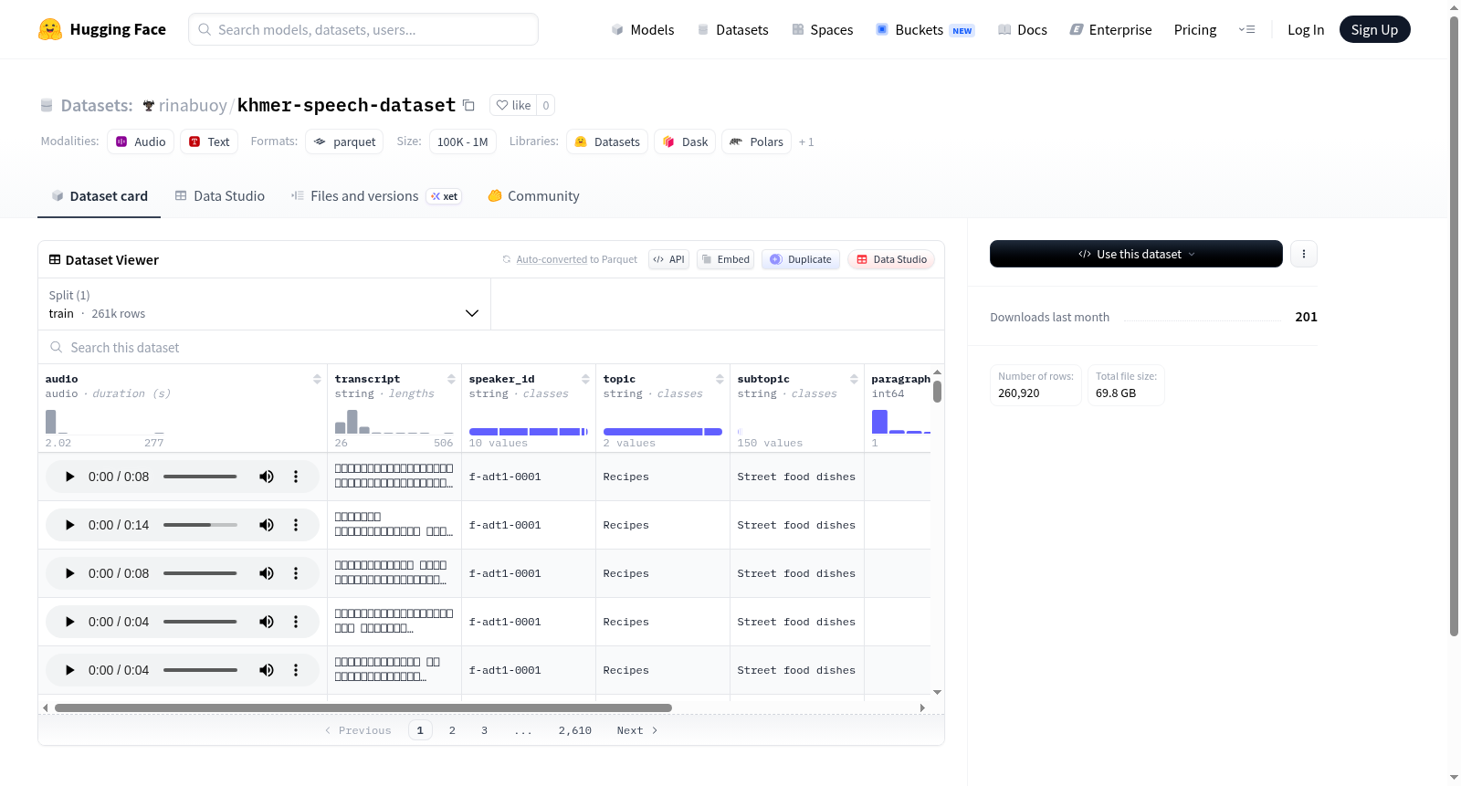Open more options for second 0:08 audio

tap(296, 573)
